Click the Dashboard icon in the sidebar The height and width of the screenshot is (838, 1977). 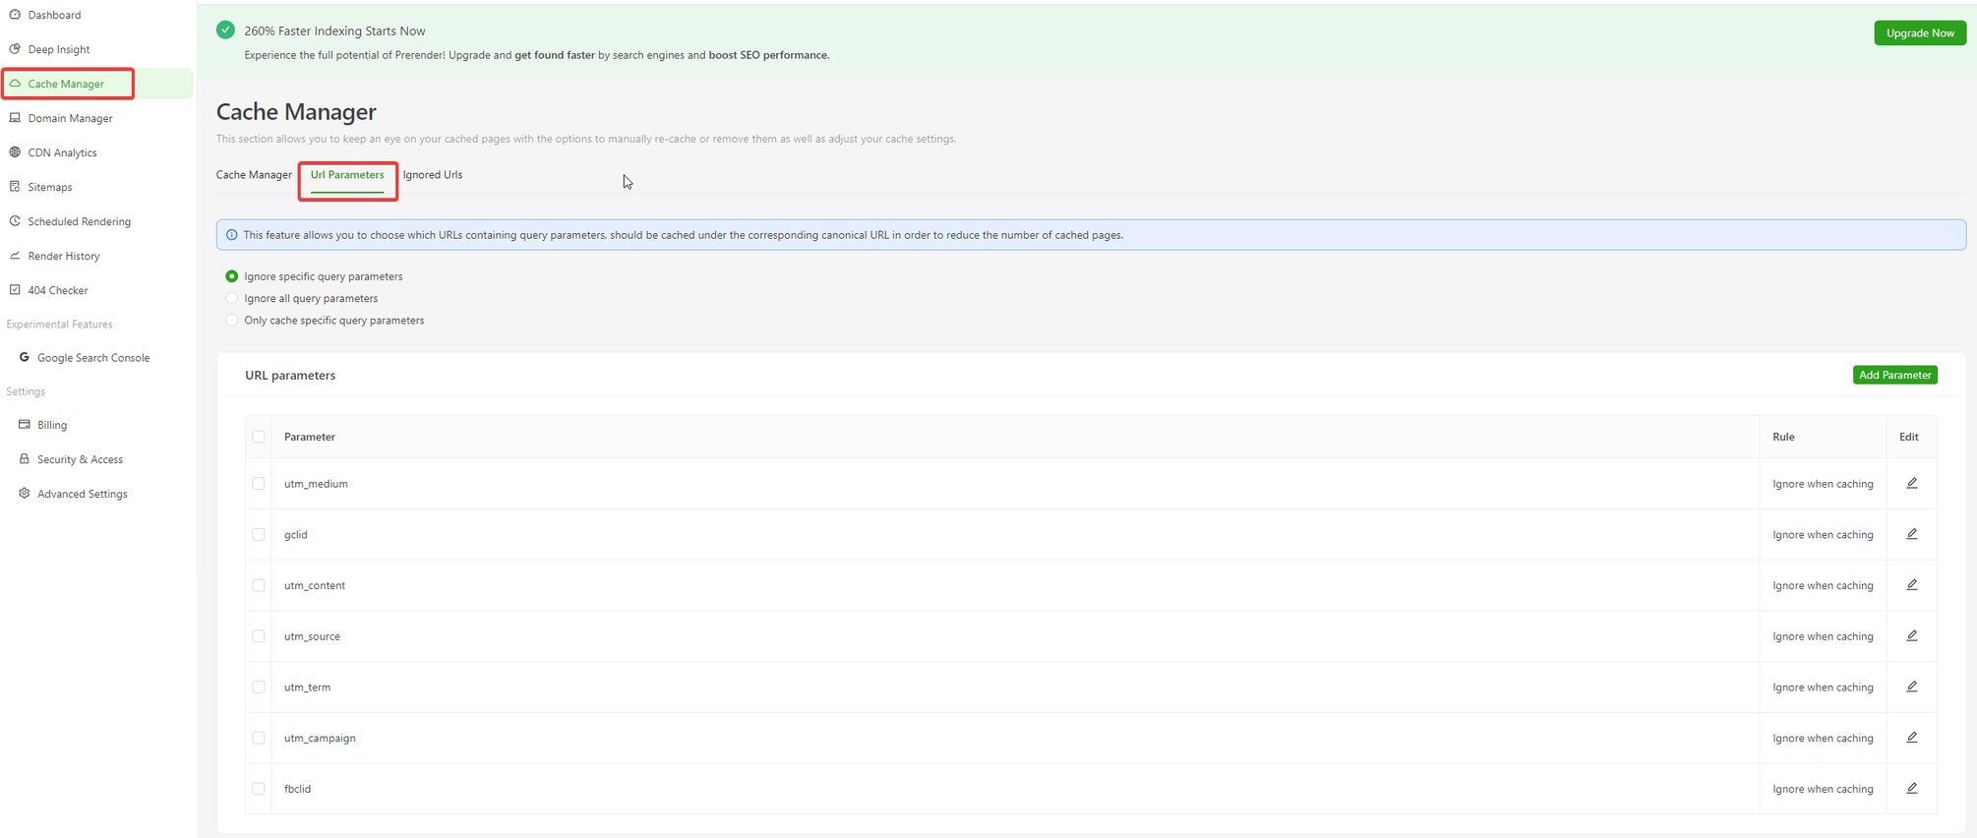[15, 15]
